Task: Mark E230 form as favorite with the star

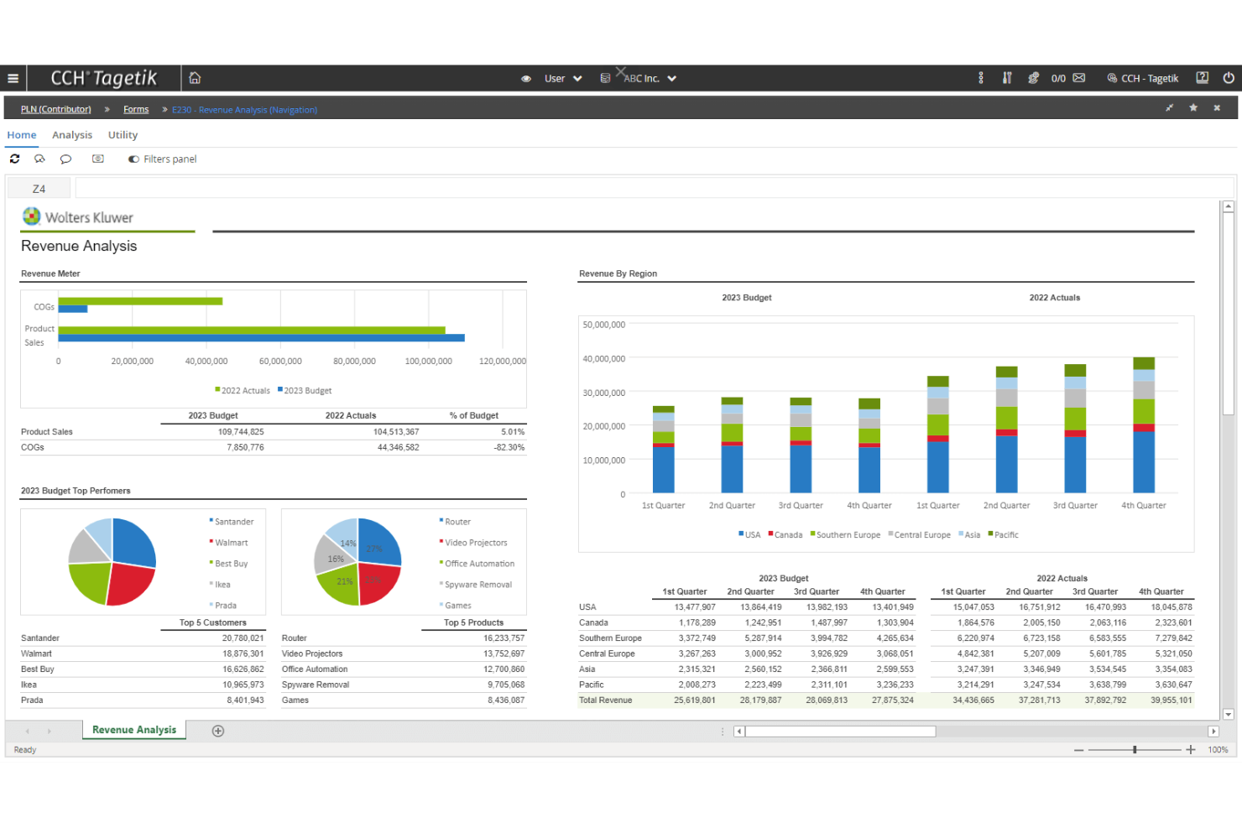Action: (x=1192, y=108)
